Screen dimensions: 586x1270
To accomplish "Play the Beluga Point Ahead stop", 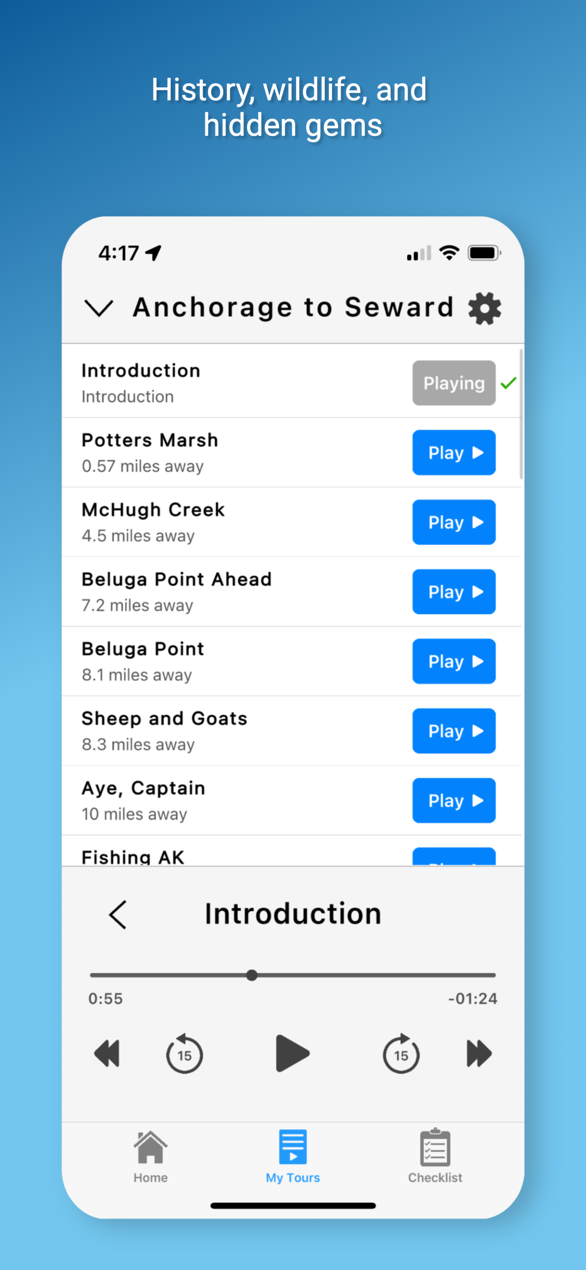I will click(454, 591).
